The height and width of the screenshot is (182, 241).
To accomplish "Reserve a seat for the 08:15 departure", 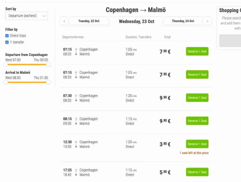I will click(x=197, y=121).
